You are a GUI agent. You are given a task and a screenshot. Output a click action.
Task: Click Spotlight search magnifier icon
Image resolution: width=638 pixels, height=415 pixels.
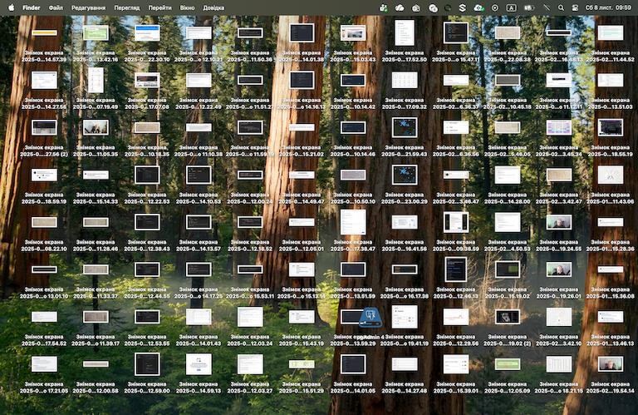pos(561,7)
